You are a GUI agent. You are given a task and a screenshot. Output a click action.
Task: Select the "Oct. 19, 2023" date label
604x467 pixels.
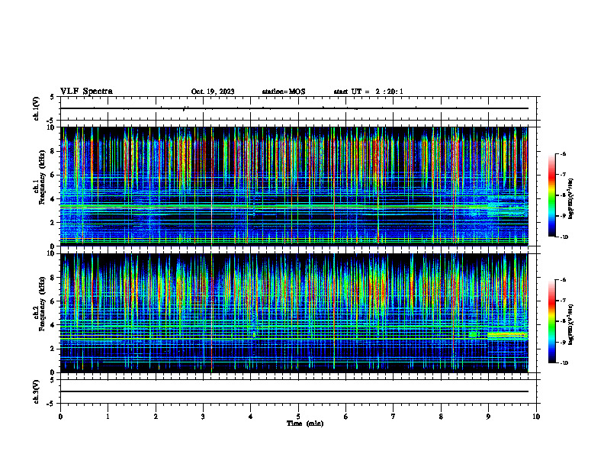(213, 92)
